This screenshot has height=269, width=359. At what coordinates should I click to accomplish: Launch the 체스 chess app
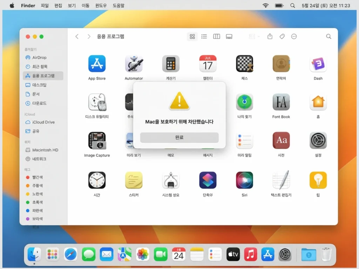[x=244, y=64]
